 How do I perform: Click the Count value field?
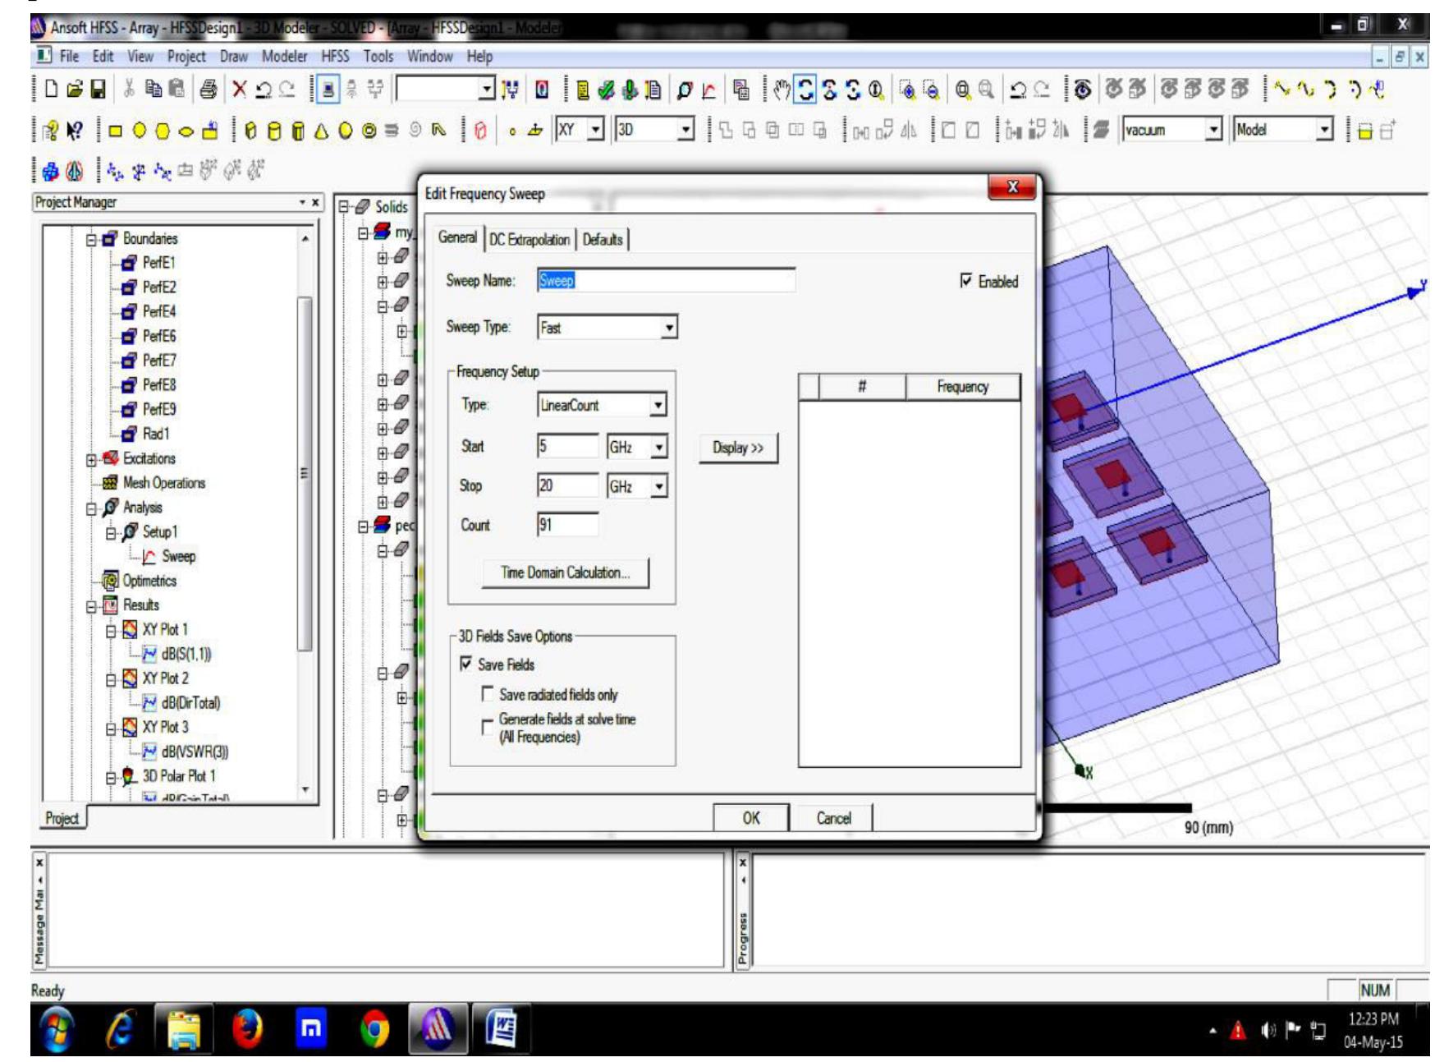(567, 525)
